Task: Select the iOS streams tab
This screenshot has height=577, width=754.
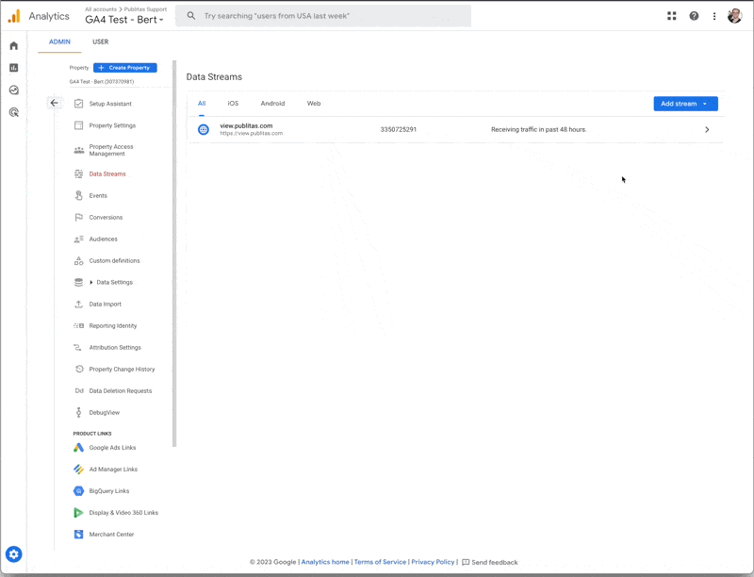Action: pyautogui.click(x=233, y=104)
